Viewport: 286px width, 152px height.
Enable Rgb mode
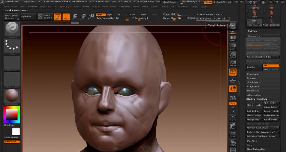(x=110, y=15)
